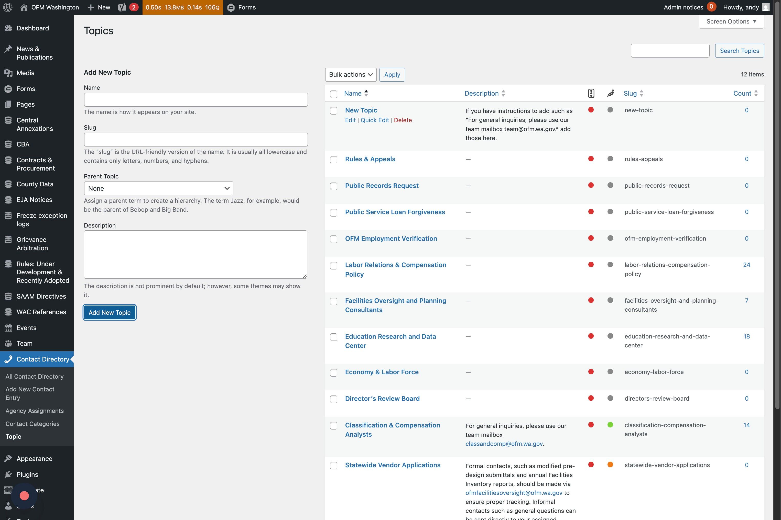Click into the Search Topics text field
This screenshot has height=520, width=781.
pyautogui.click(x=670, y=51)
